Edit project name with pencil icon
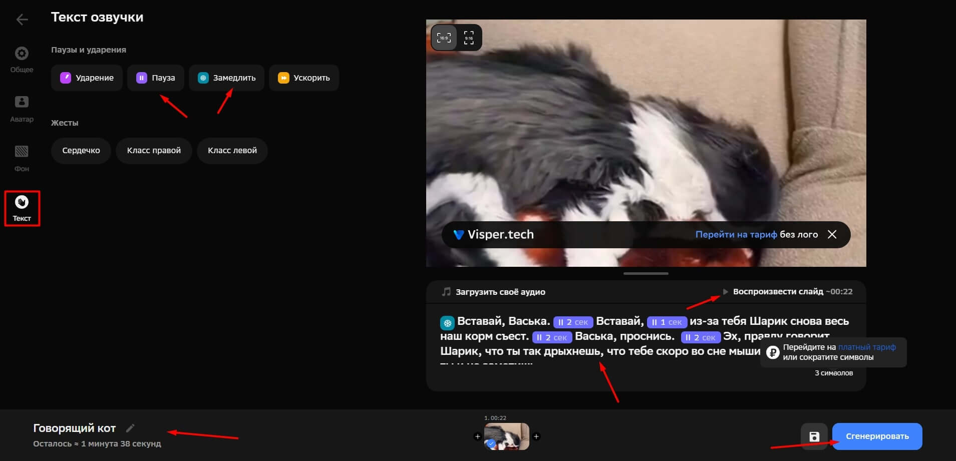 click(130, 428)
